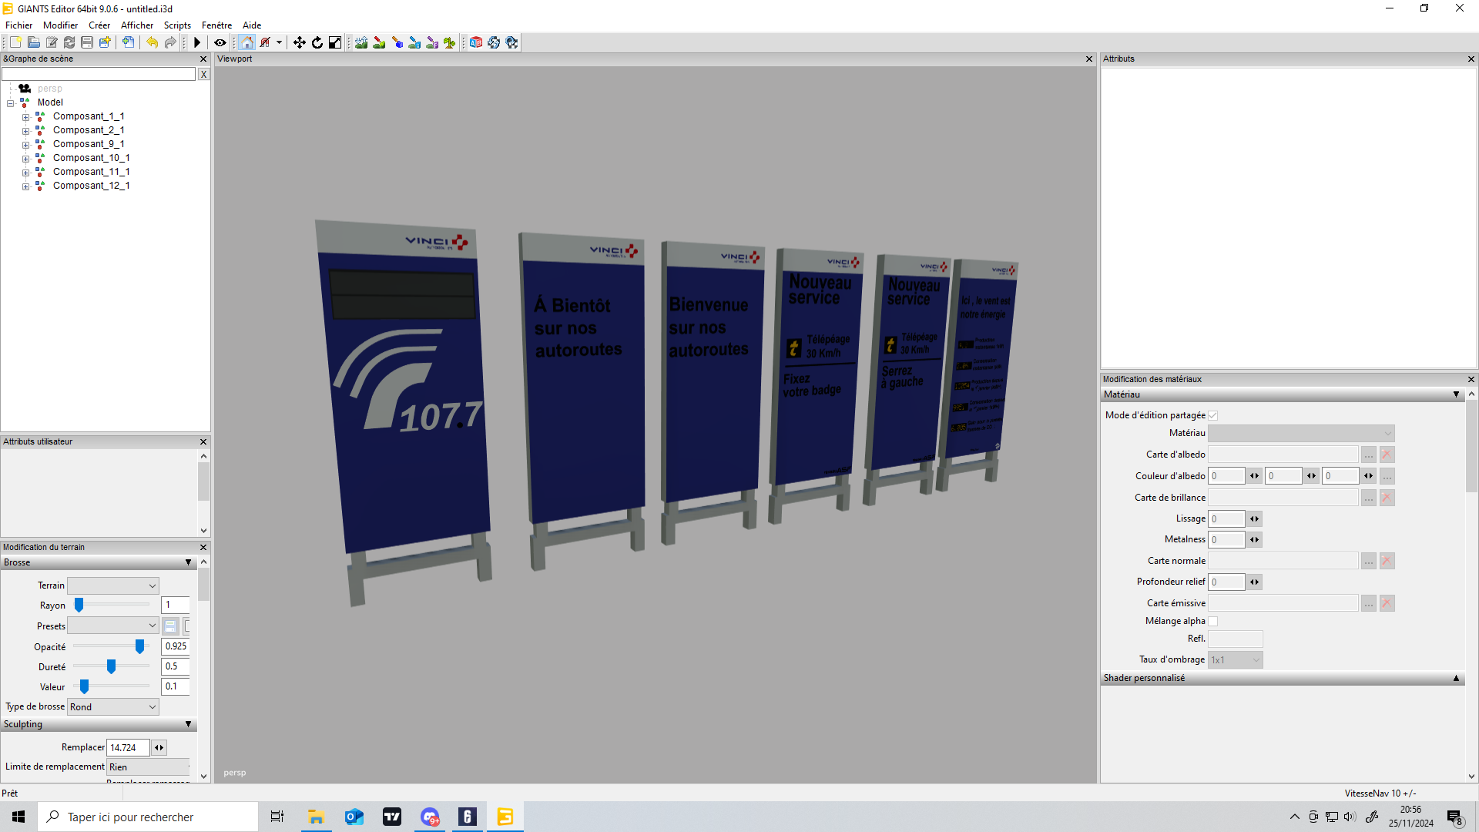Open the Fenêtre menu
Image resolution: width=1479 pixels, height=832 pixels.
pos(216,25)
